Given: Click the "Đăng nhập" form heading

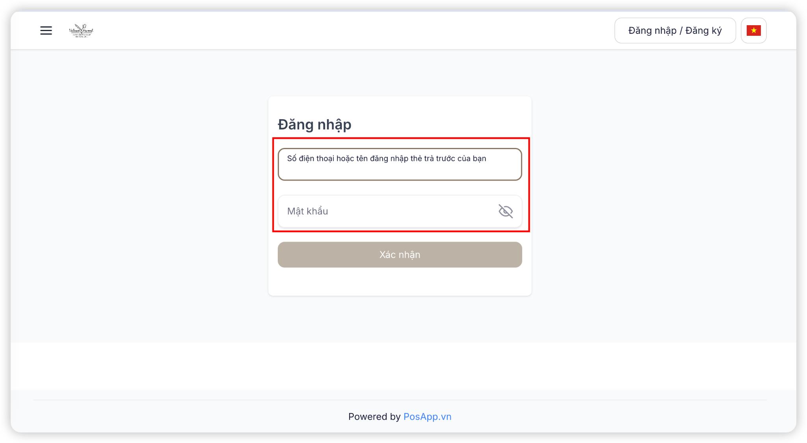Looking at the screenshot, I should tap(314, 124).
